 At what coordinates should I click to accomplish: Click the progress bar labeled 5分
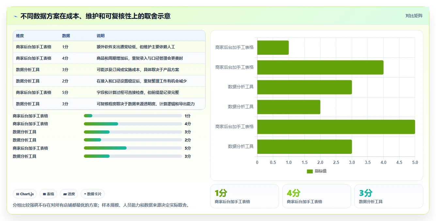click(x=133, y=148)
